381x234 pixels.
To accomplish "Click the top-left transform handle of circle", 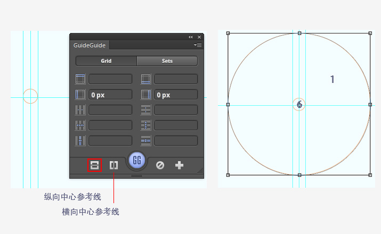I will pyautogui.click(x=228, y=34).
